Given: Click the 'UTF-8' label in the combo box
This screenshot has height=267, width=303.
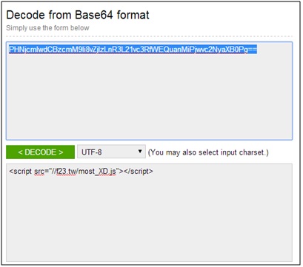Looking at the screenshot, I should [x=92, y=152].
